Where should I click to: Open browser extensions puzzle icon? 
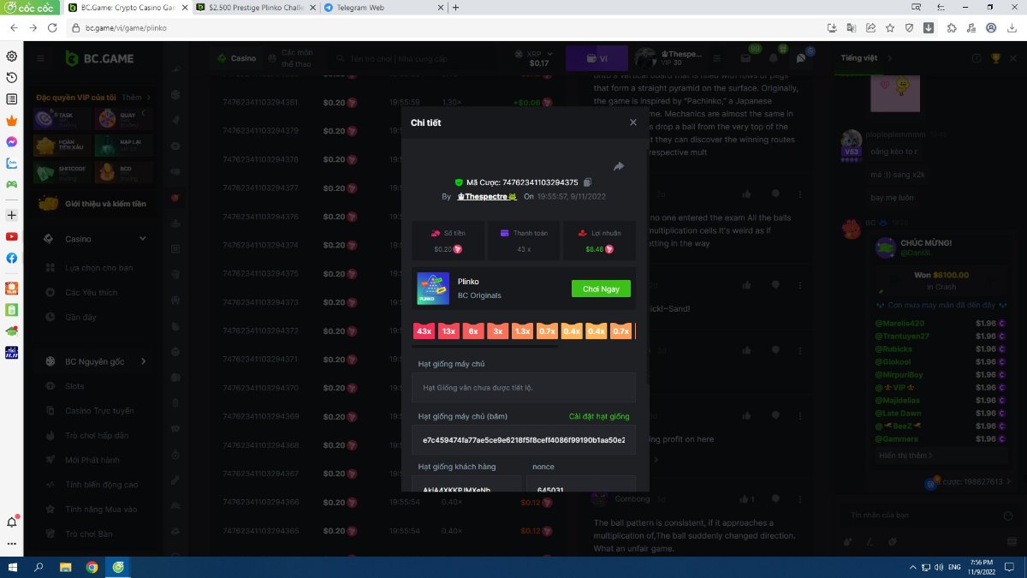tap(951, 27)
